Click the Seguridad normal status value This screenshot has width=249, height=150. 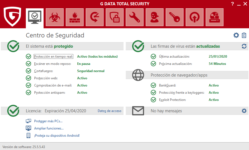click(x=91, y=71)
